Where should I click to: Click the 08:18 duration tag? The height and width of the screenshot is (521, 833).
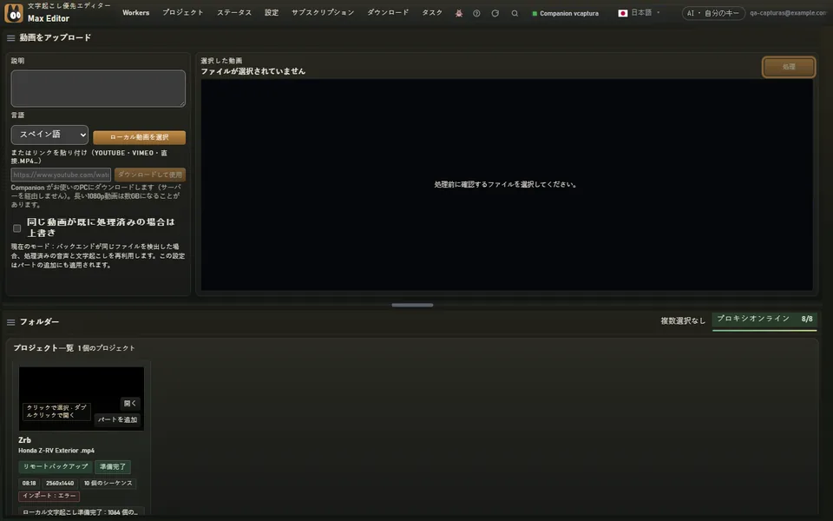coord(30,484)
